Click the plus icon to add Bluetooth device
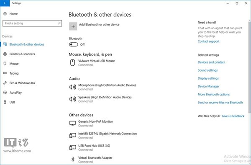 click(x=73, y=26)
